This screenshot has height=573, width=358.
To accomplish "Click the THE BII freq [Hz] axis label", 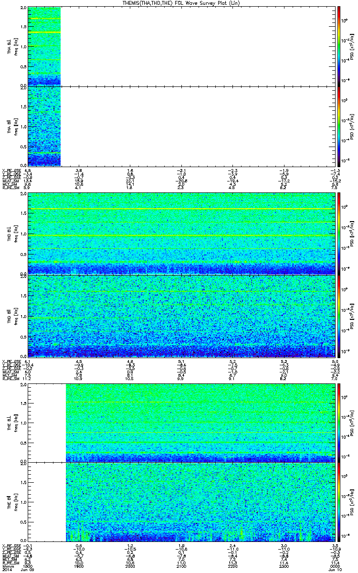I will click(16, 502).
